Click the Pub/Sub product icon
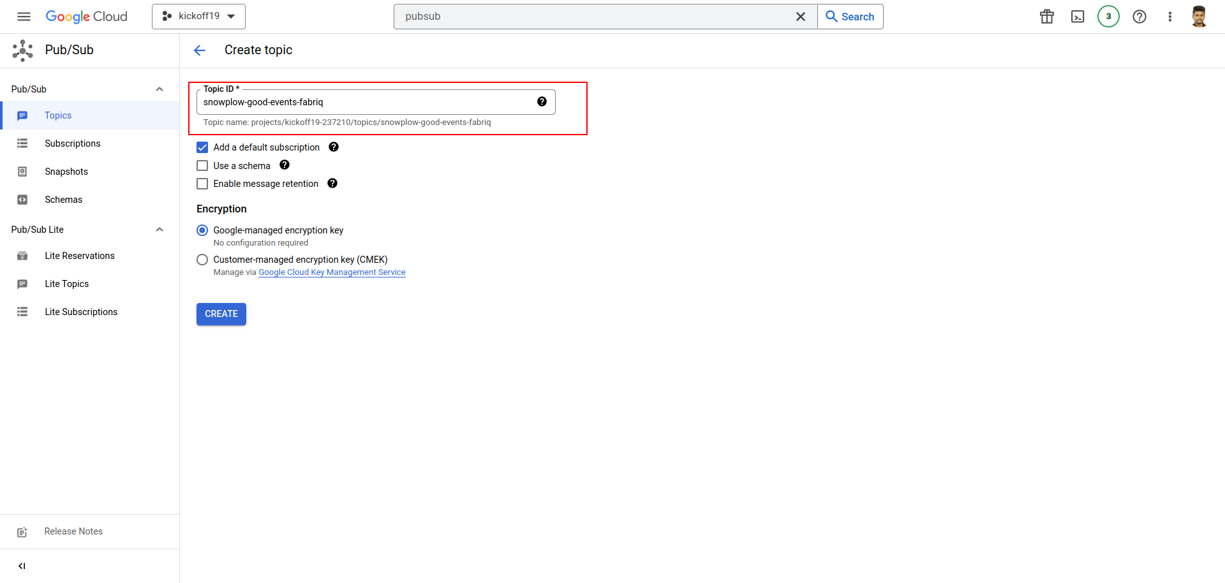This screenshot has height=583, width=1225. click(x=23, y=50)
